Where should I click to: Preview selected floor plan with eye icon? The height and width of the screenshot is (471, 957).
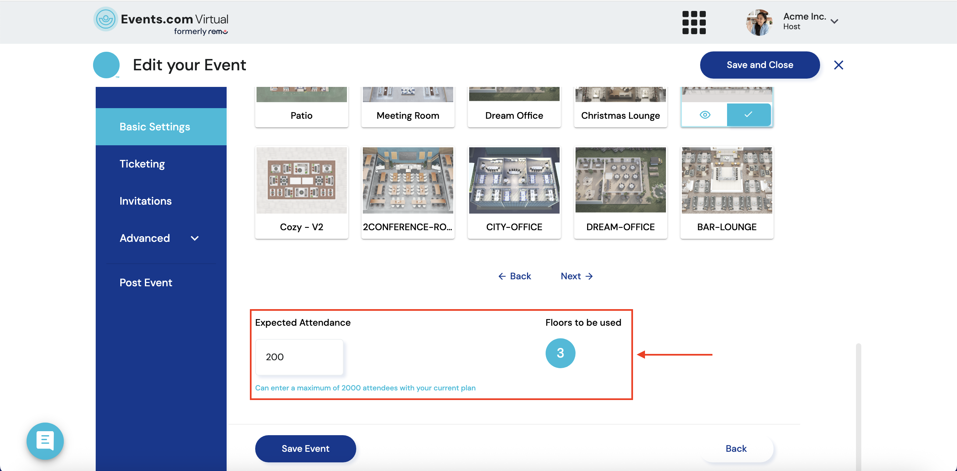704,114
